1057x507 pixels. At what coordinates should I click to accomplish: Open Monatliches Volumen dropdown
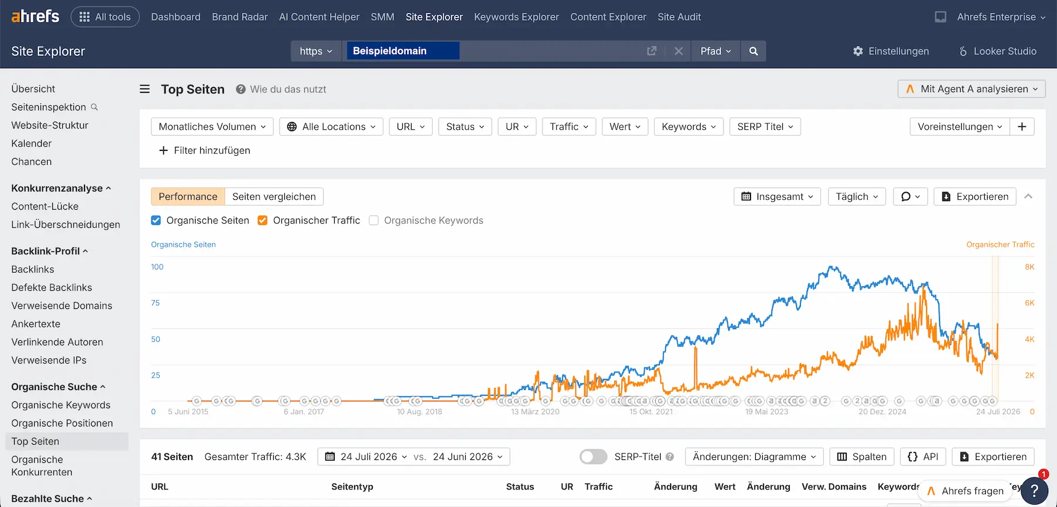[x=212, y=127]
